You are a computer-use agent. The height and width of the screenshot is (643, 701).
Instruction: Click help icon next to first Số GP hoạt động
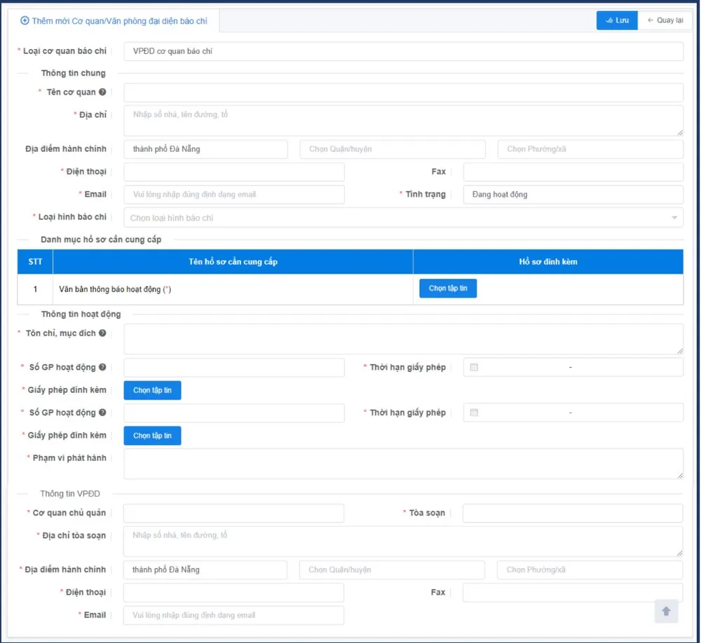(103, 368)
